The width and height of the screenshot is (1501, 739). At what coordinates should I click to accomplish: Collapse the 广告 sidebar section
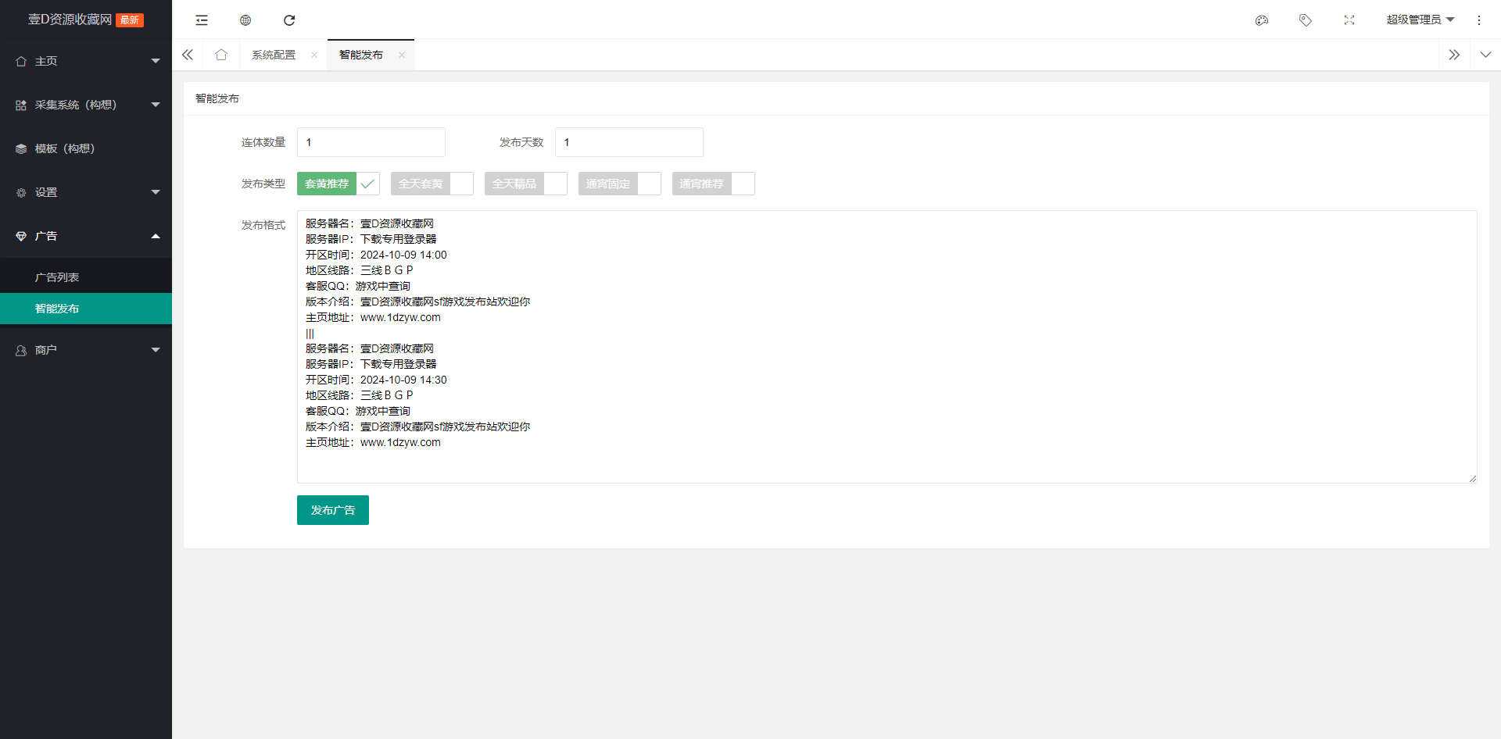coord(86,236)
